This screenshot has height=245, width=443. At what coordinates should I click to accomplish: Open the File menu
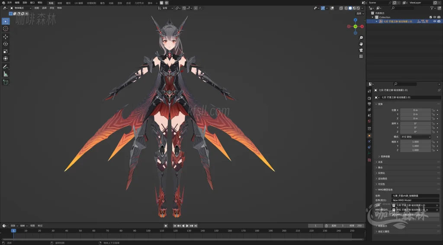pyautogui.click(x=10, y=3)
